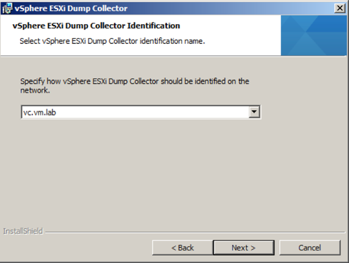Click the Select identification name subheading
Image resolution: width=349 pixels, height=263 pixels.
pyautogui.click(x=112, y=41)
